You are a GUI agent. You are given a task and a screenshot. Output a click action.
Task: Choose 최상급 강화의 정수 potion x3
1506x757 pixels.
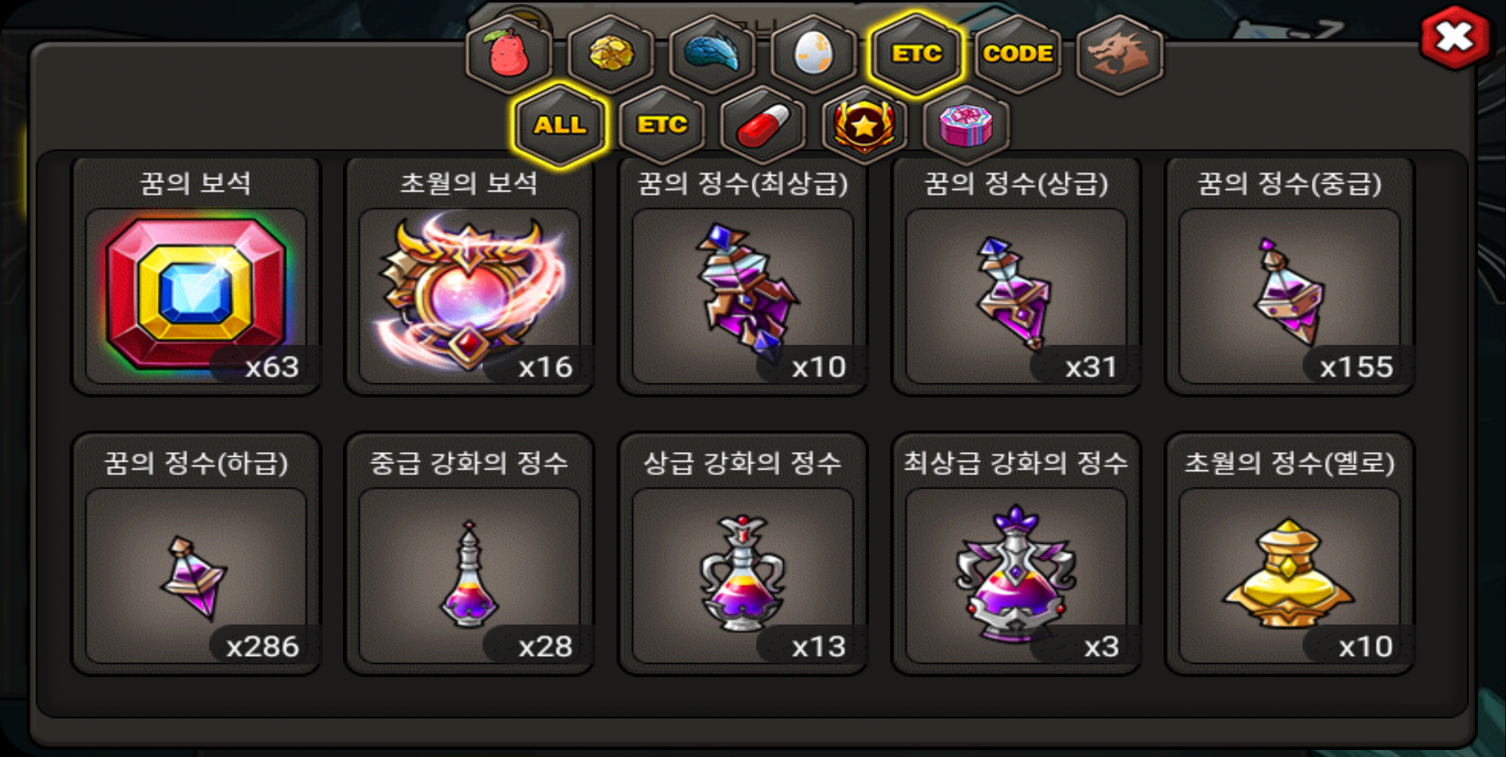coord(1016,554)
